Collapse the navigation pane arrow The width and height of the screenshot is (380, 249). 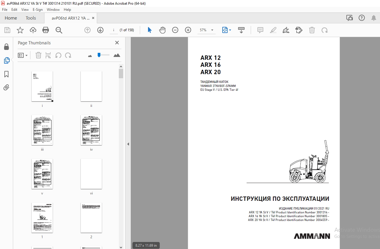tap(128, 144)
